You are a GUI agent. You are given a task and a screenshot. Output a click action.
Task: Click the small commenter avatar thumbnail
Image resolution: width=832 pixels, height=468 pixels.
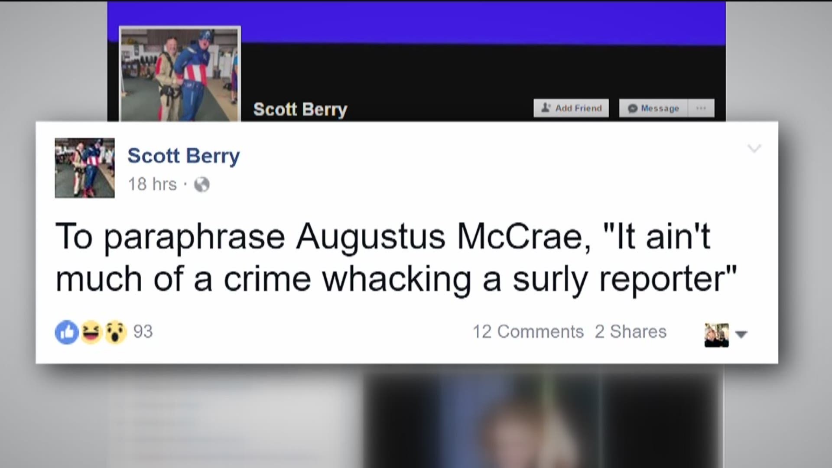click(716, 335)
